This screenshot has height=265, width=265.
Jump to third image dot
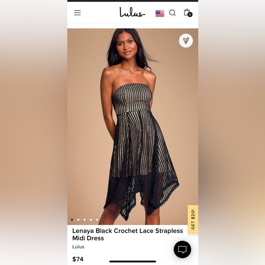click(x=85, y=220)
